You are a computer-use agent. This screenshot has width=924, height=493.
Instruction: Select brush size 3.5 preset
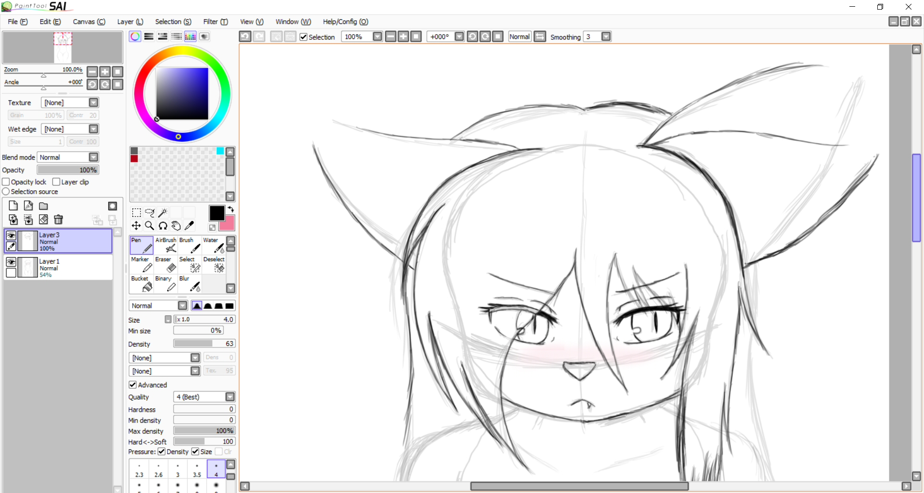point(197,469)
